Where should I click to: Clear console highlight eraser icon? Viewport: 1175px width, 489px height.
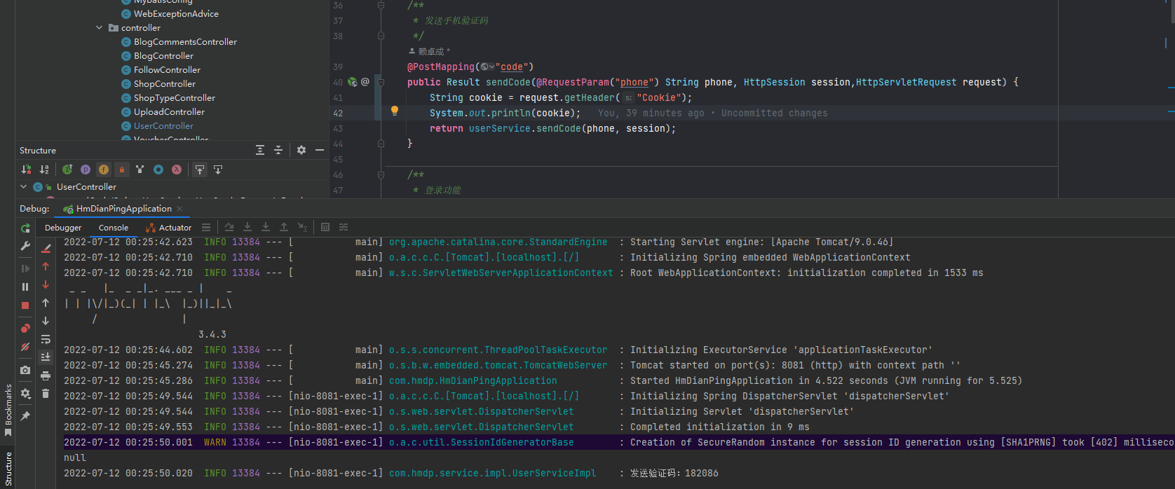(46, 248)
